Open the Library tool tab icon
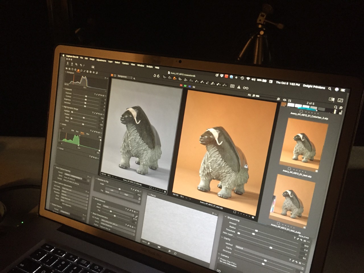This screenshot has height=273, width=364. point(67,68)
